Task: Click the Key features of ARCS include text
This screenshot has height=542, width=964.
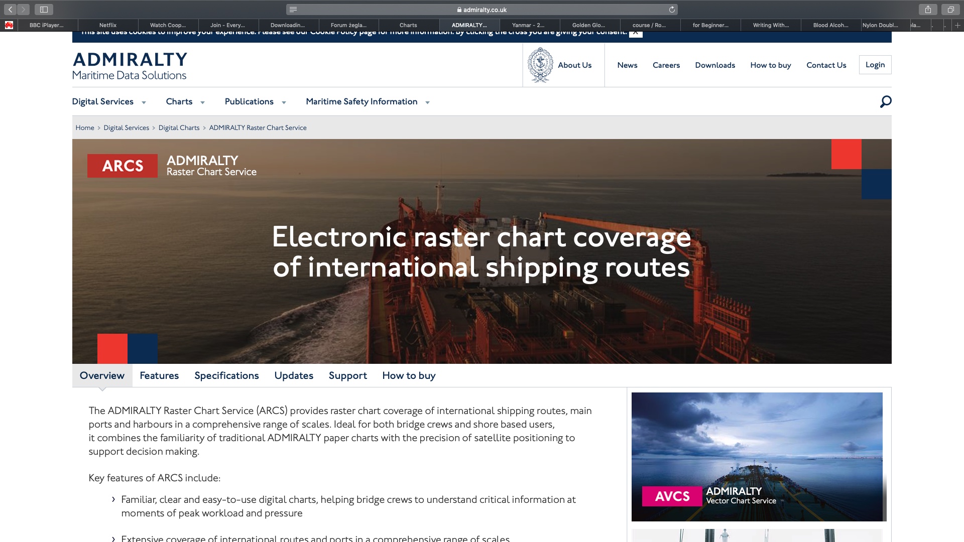Action: [x=155, y=478]
